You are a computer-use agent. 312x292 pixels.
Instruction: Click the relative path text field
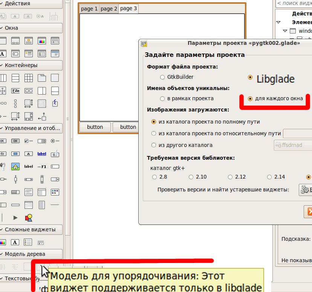click(x=297, y=133)
